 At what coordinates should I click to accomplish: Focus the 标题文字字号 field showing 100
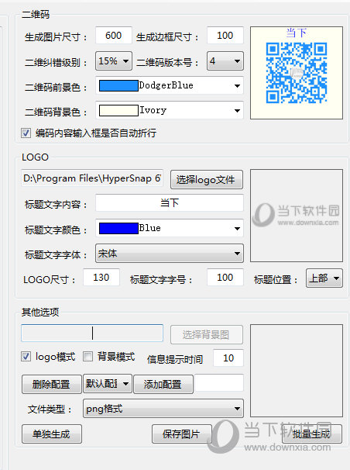(x=225, y=277)
